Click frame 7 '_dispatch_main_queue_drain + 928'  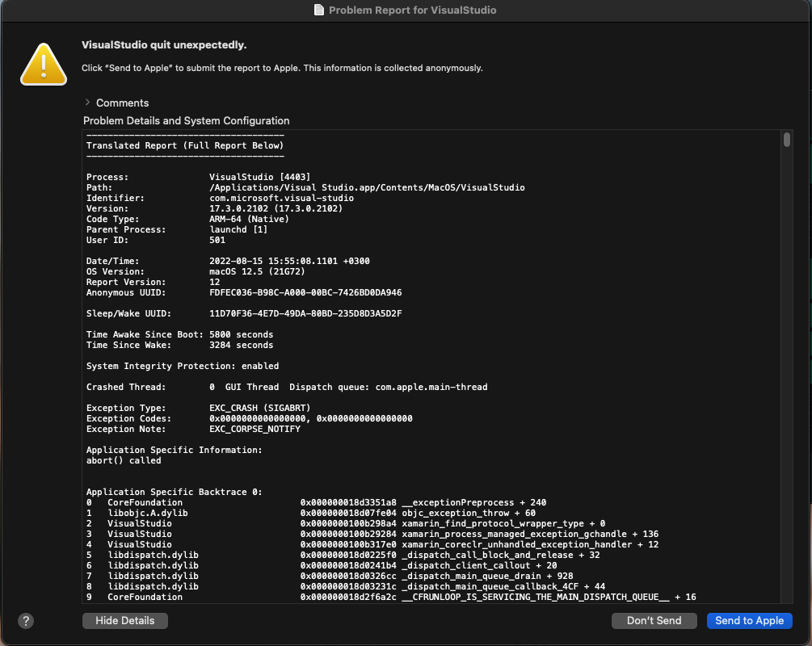(330, 576)
